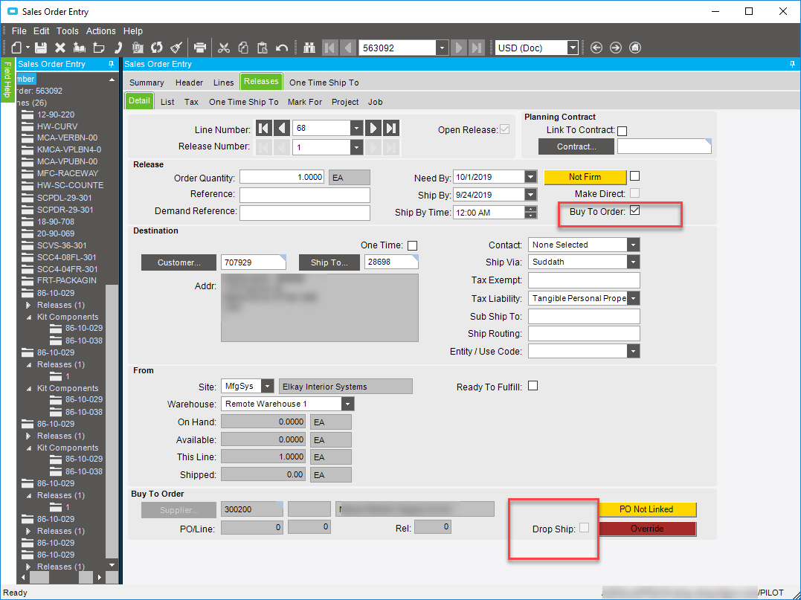Click the phone handset toolbar icon
The height and width of the screenshot is (600, 801).
(x=118, y=48)
